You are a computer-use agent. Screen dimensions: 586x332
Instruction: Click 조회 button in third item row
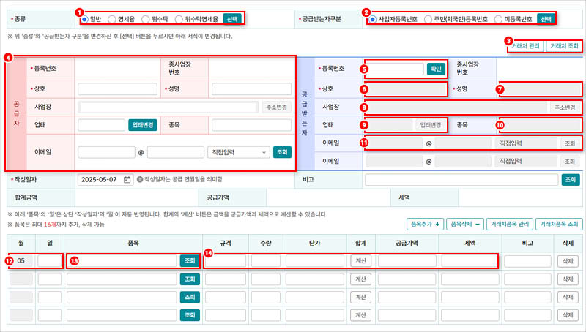[190, 298]
